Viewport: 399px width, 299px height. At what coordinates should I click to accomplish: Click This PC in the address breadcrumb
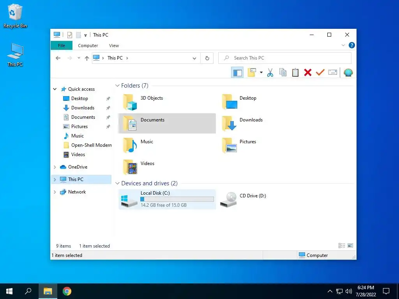coord(115,58)
